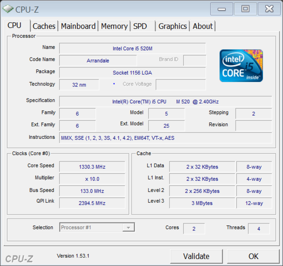Click the Level 3 size '3 MBytes'
The width and height of the screenshot is (283, 266).
tap(202, 203)
